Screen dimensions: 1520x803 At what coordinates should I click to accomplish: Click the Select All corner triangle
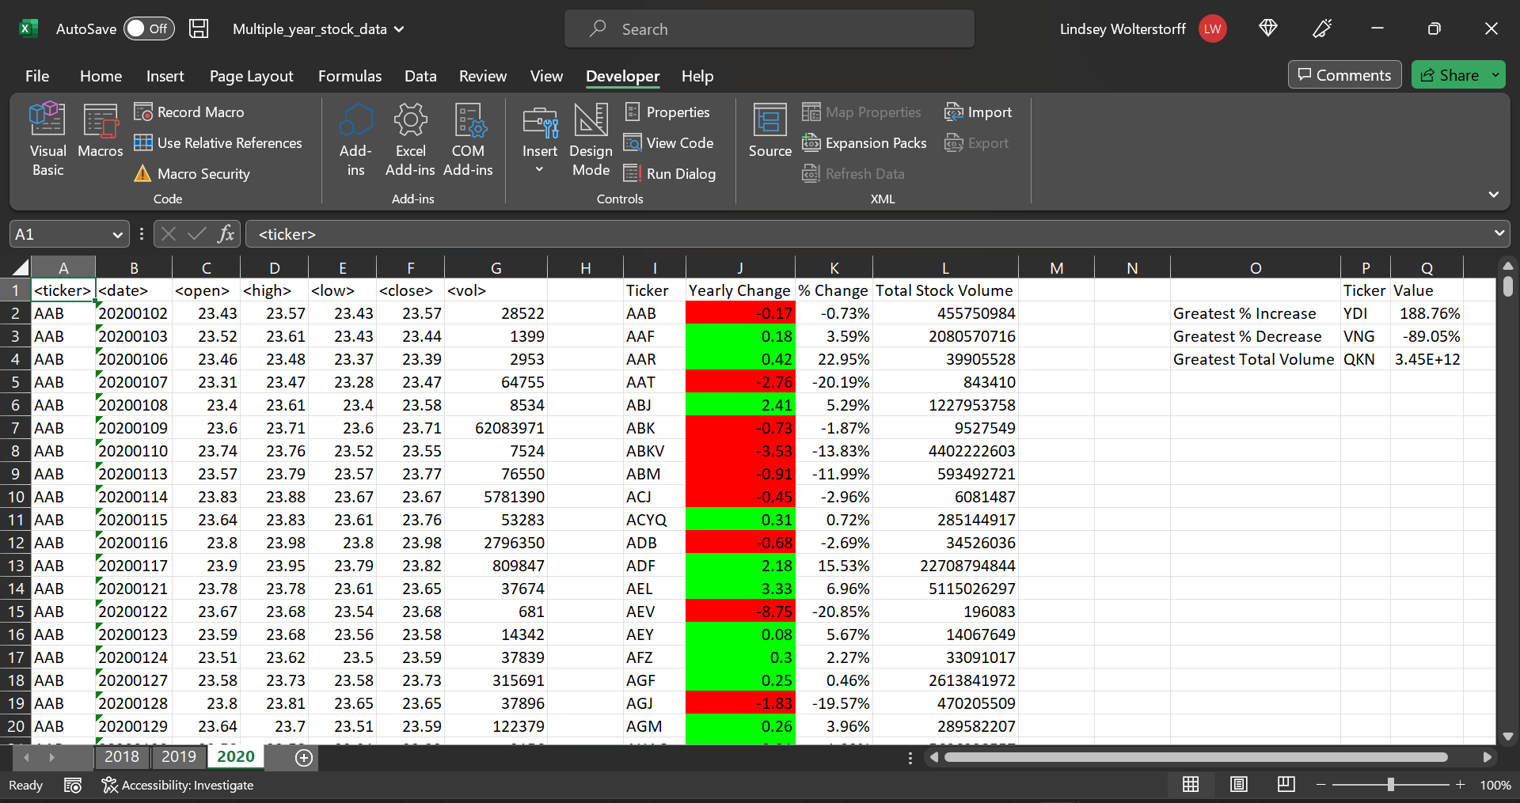(x=21, y=267)
